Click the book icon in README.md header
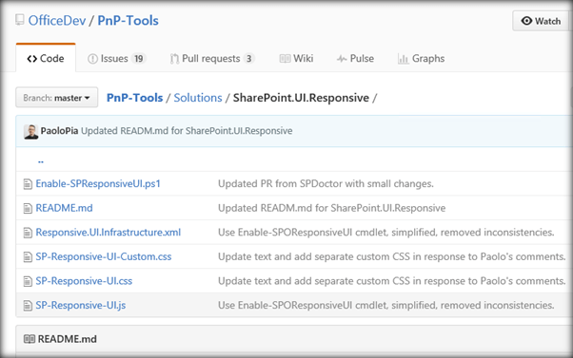Screen dimensions: 573x358 tap(30, 339)
